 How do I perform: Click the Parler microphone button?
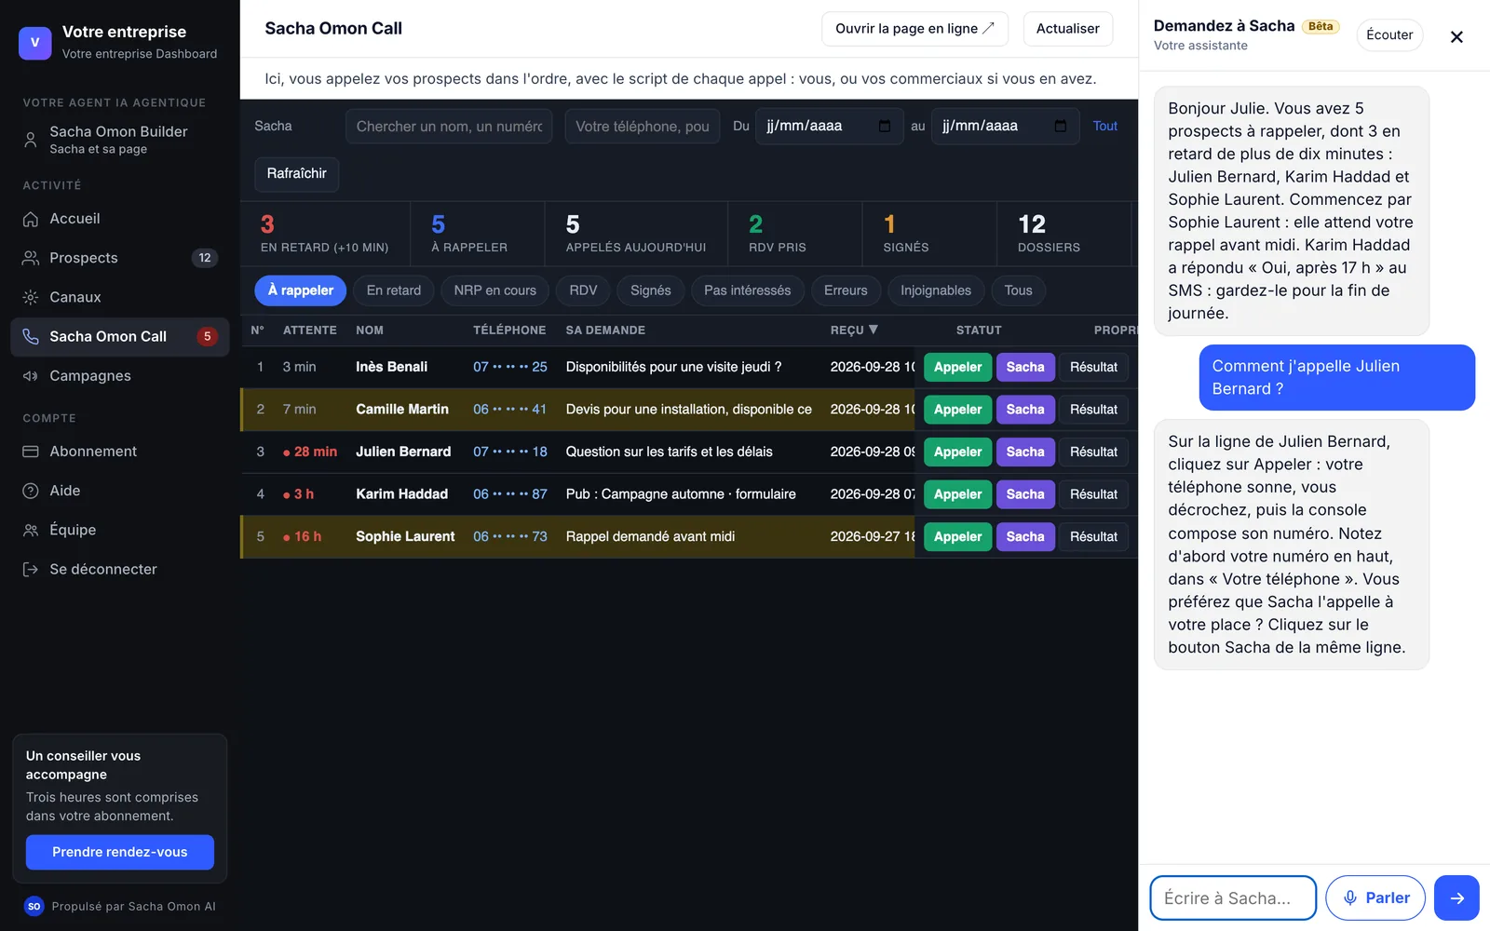[1375, 898]
